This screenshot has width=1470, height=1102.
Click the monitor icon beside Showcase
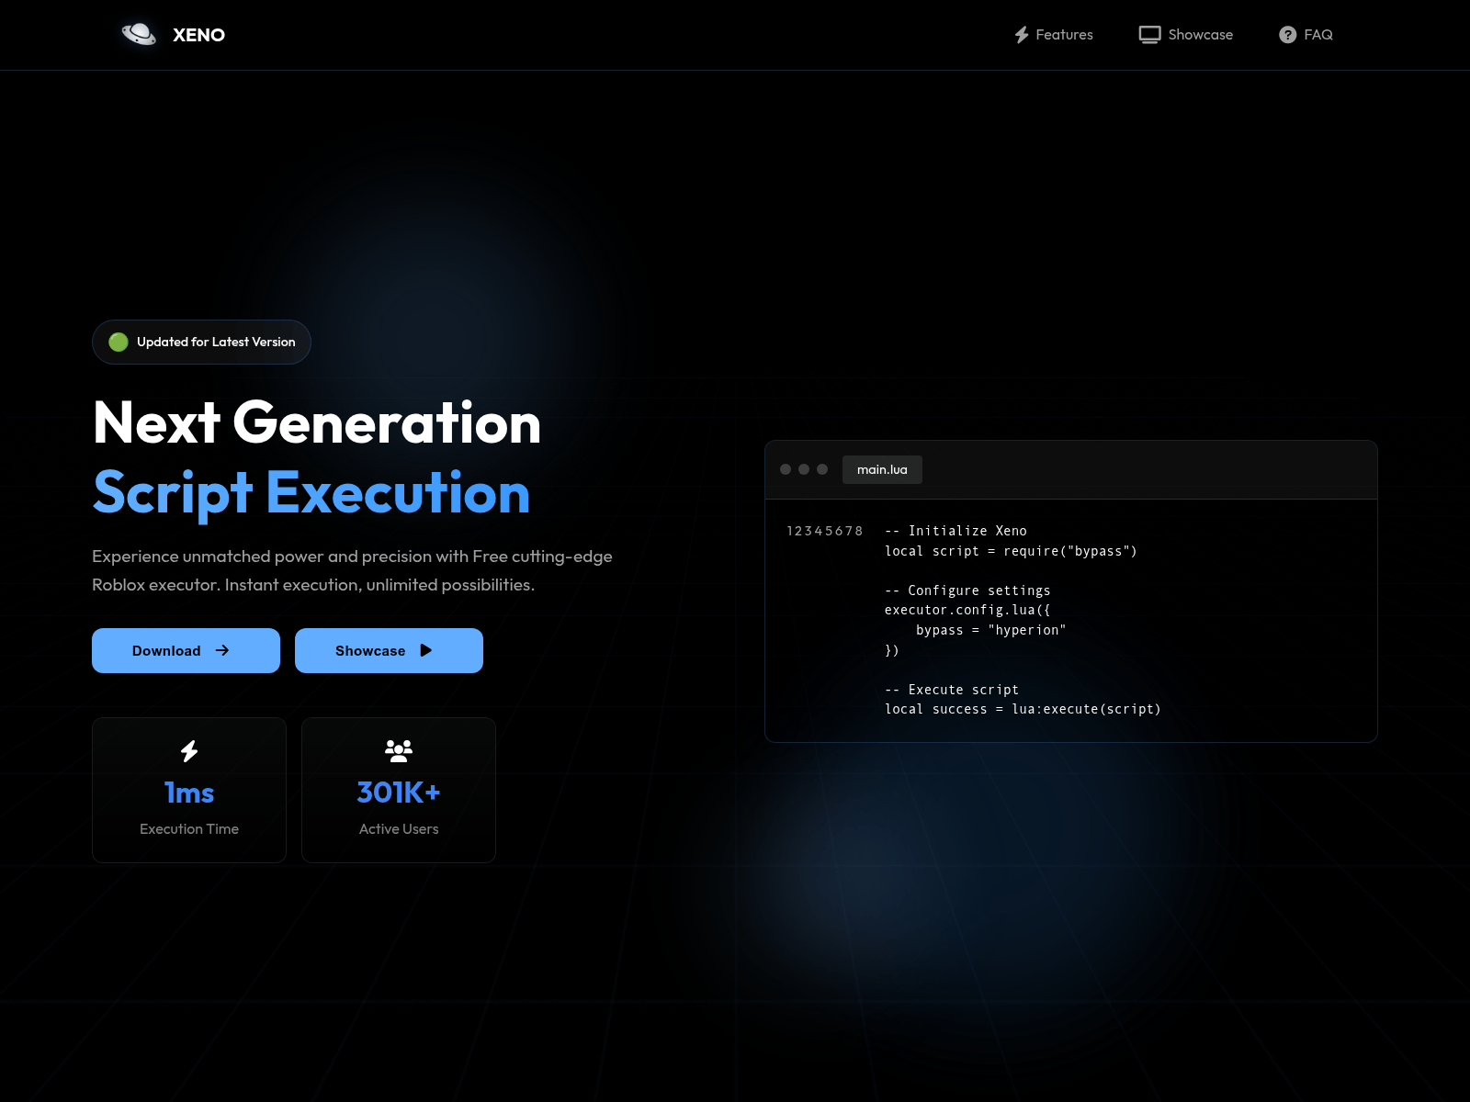(1149, 35)
